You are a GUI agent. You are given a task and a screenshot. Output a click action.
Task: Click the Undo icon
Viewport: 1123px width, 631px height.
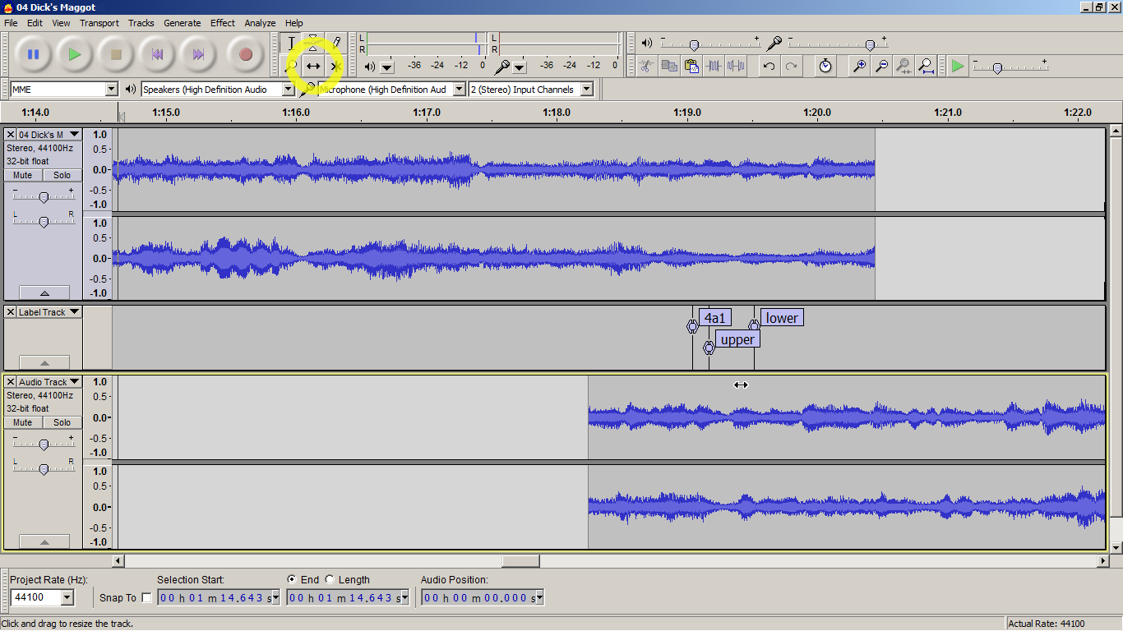769,66
